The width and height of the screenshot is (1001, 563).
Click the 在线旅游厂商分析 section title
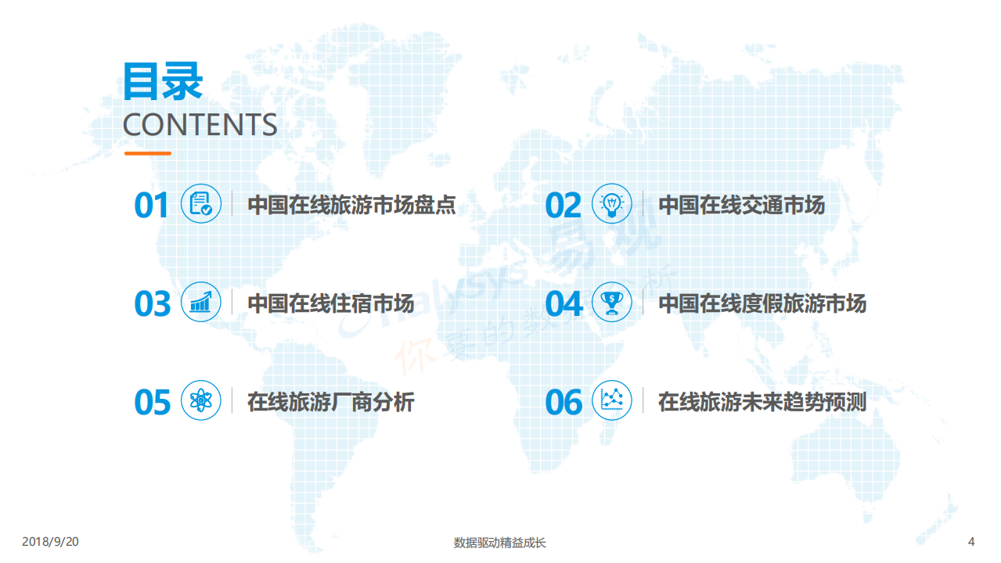click(331, 401)
